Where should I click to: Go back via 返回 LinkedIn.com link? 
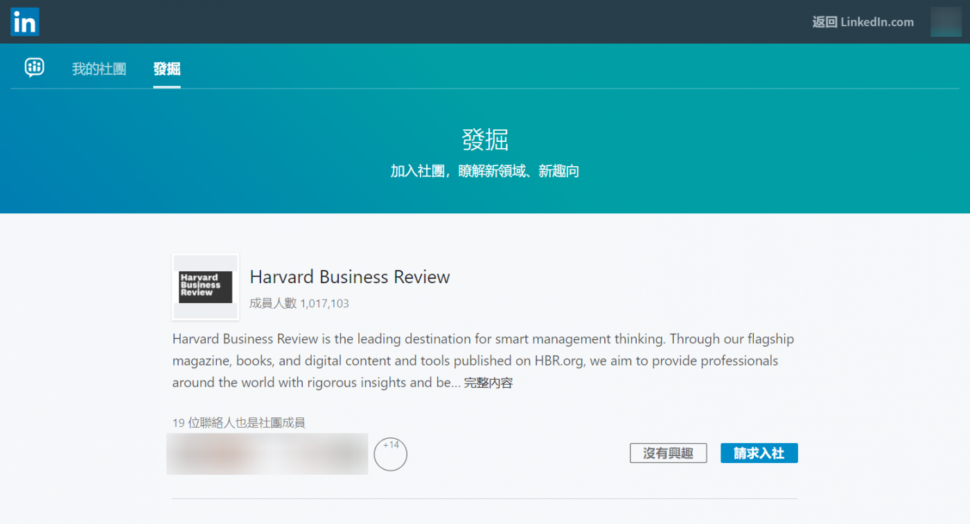click(863, 22)
